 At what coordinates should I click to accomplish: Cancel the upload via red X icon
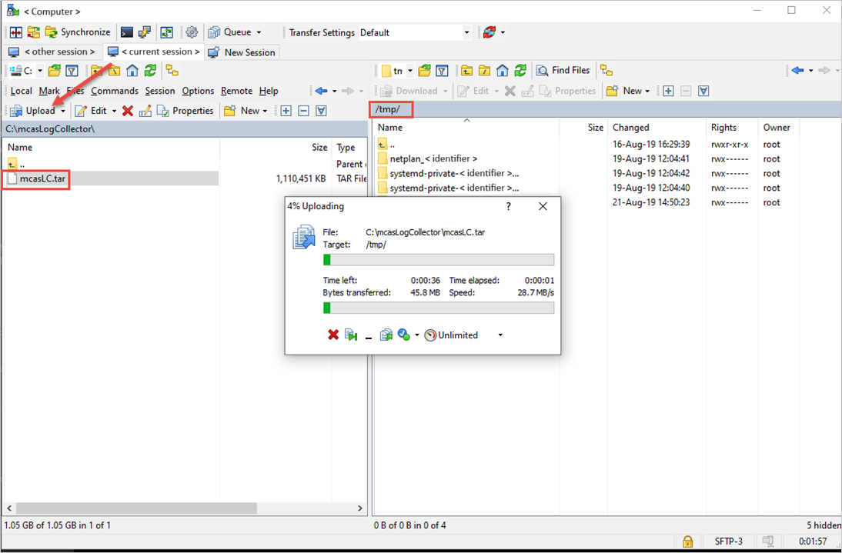[333, 335]
